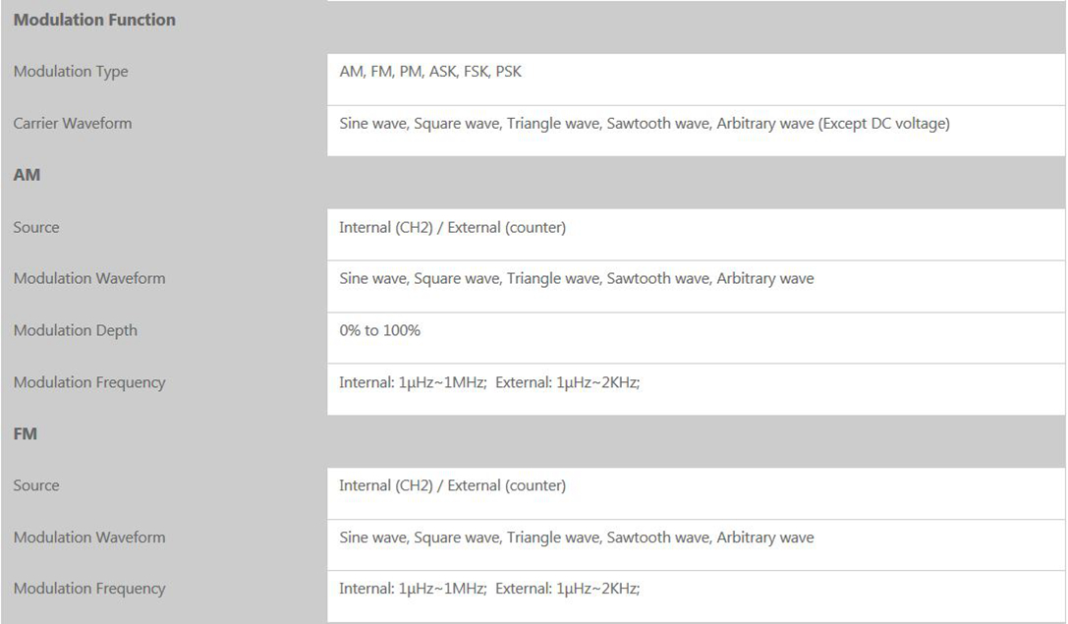This screenshot has width=1068, height=624.
Task: Click the AM Modulation Frequency value text
Action: pos(489,382)
